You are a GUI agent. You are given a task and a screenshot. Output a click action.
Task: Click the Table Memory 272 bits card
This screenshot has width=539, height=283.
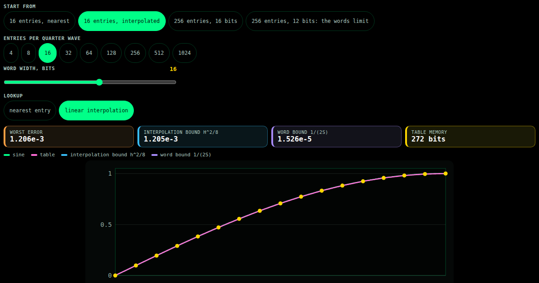point(470,137)
